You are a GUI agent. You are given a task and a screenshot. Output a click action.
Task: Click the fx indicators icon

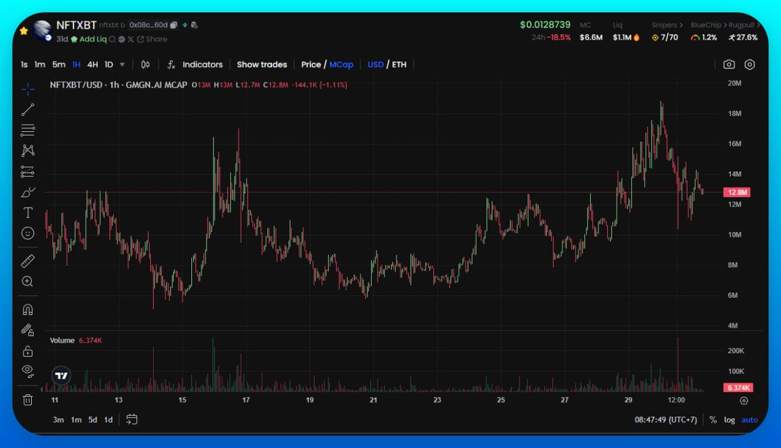(171, 64)
